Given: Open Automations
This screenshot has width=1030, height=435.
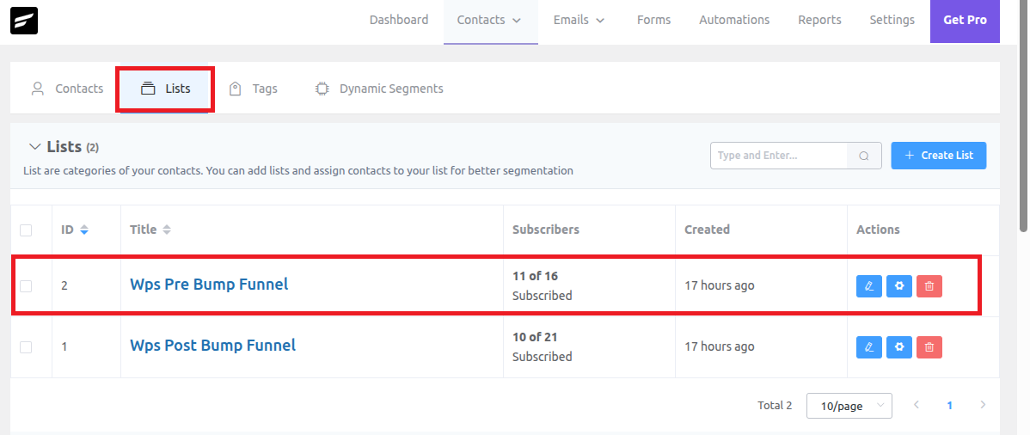Looking at the screenshot, I should click(734, 21).
